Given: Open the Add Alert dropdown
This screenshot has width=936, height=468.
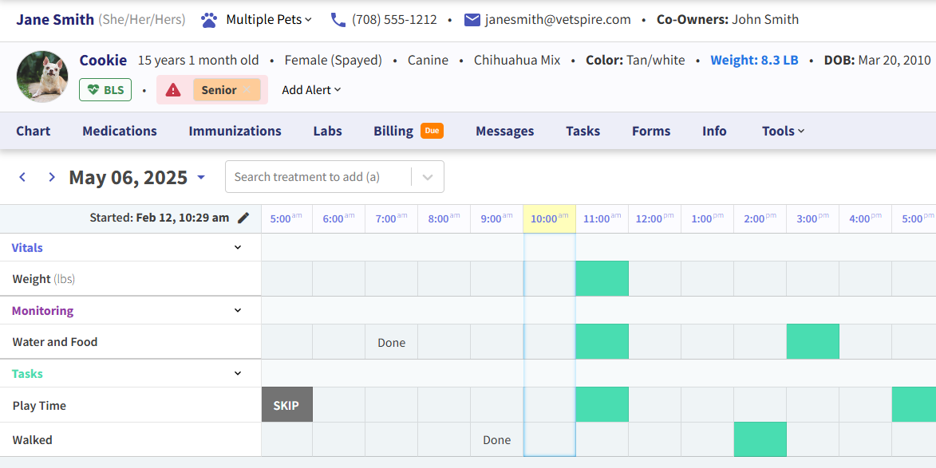Looking at the screenshot, I should 311,90.
